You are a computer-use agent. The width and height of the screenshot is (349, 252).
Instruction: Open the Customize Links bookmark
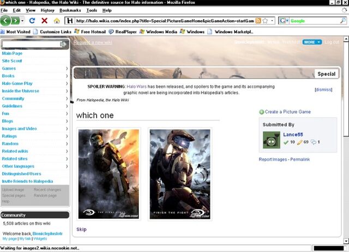tap(52, 32)
